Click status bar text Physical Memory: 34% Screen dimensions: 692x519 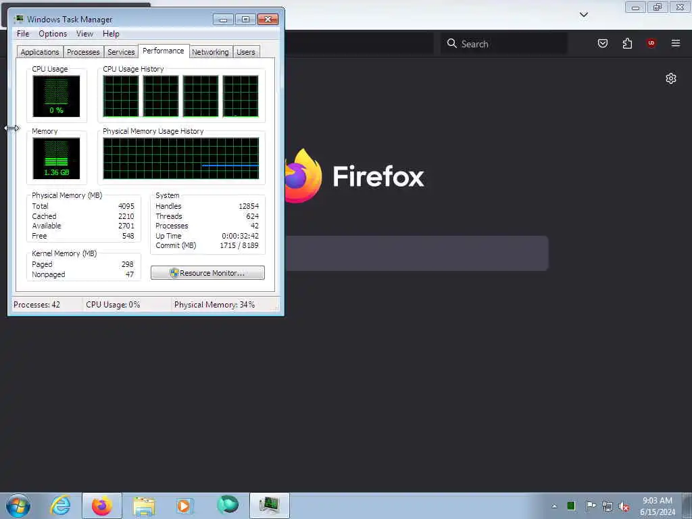tap(214, 305)
